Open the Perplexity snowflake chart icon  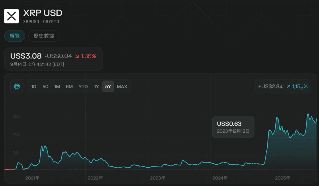(x=17, y=87)
